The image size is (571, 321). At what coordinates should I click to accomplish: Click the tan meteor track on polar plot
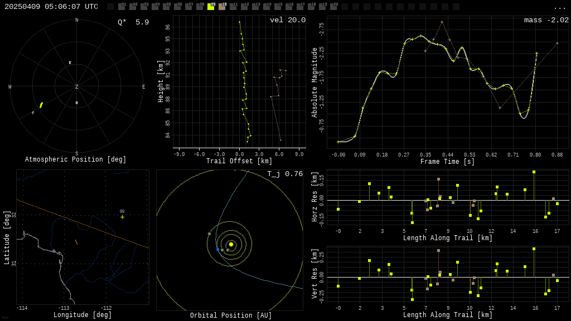tap(33, 113)
